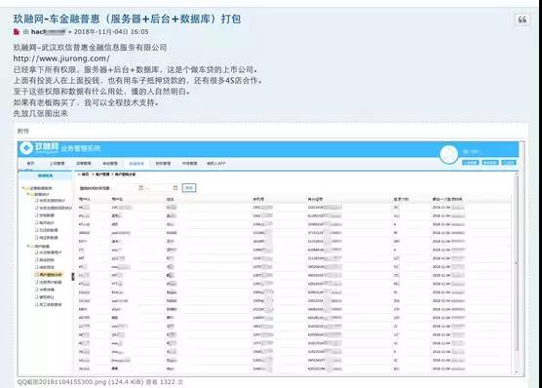Open the end date calendar picker icon
This screenshot has height=388, width=542.
coord(175,188)
